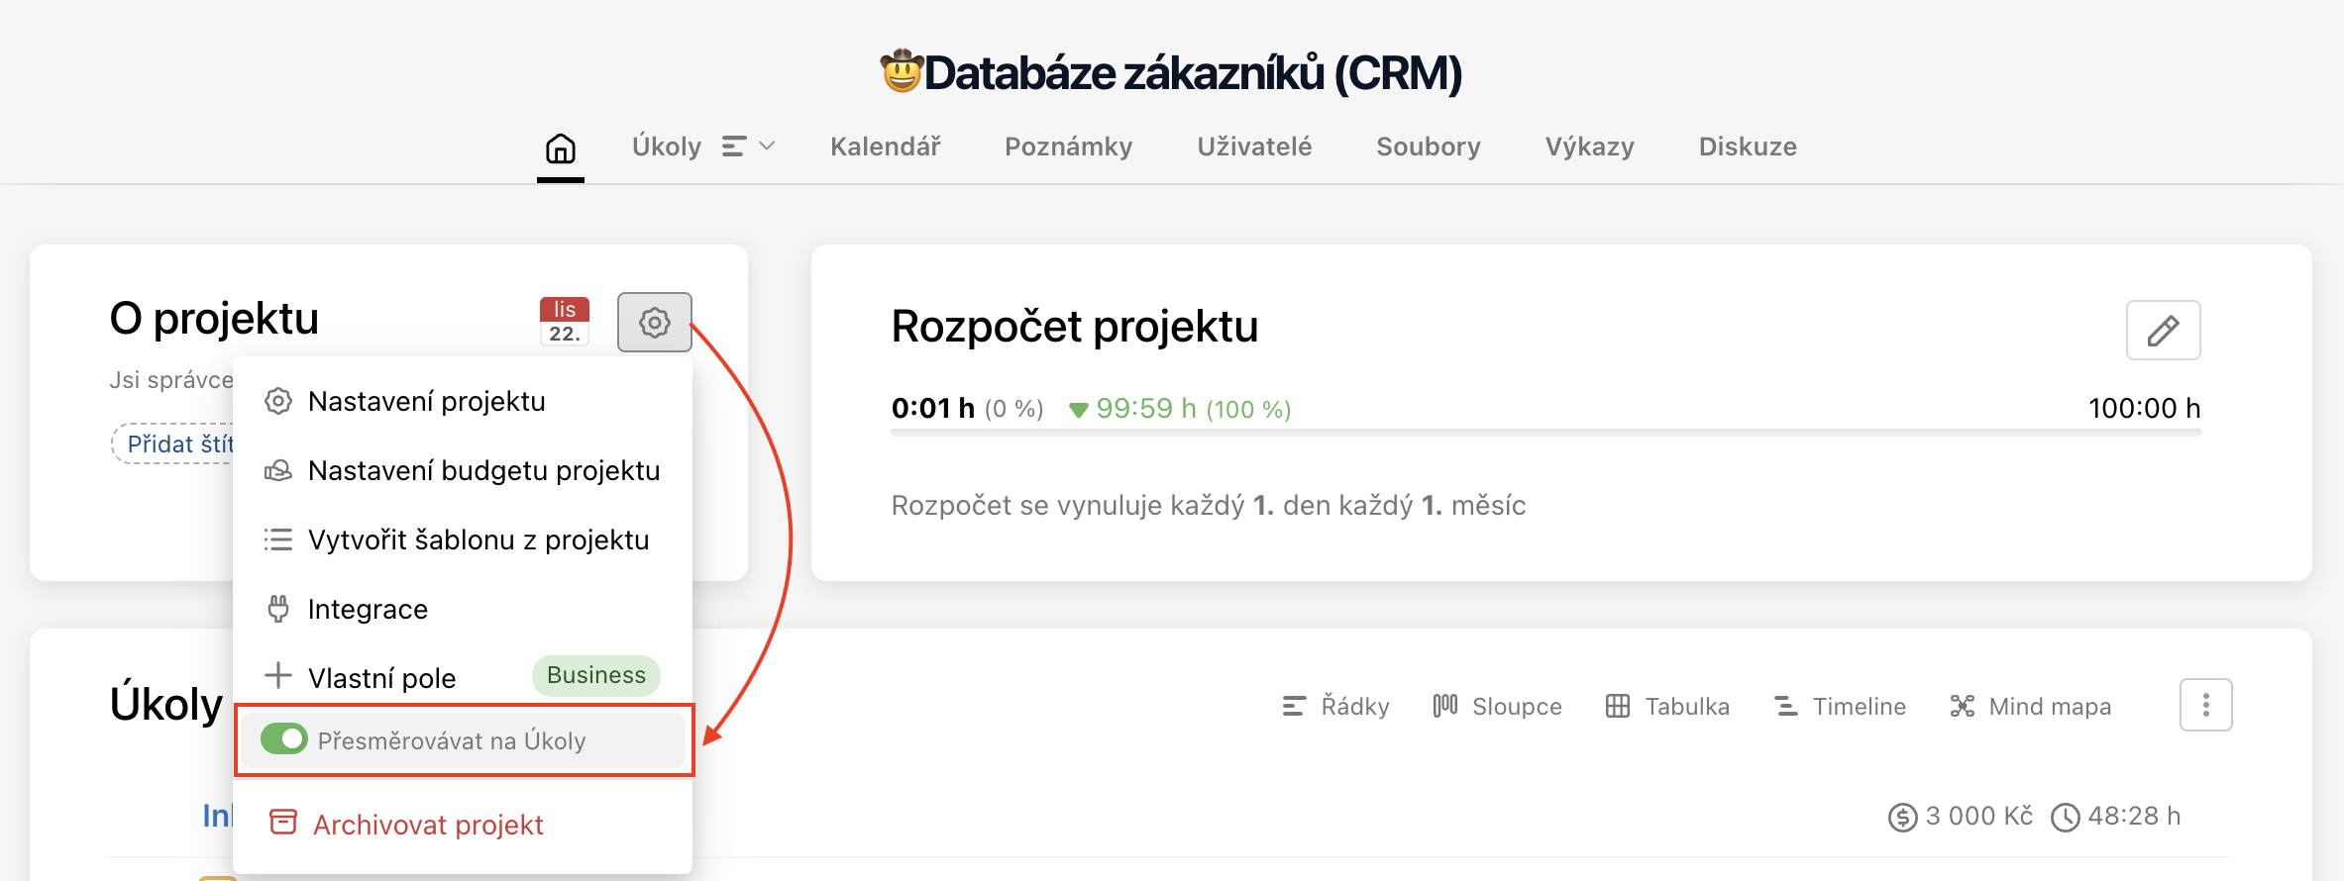Screen dimensions: 2344x881
Task: Switch tasks to Timeline view
Action: 1840,706
